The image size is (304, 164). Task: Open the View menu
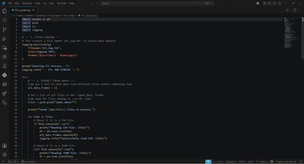tap(38, 3)
